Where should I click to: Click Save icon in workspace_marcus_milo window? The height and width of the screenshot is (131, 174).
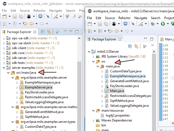(x=100, y=24)
